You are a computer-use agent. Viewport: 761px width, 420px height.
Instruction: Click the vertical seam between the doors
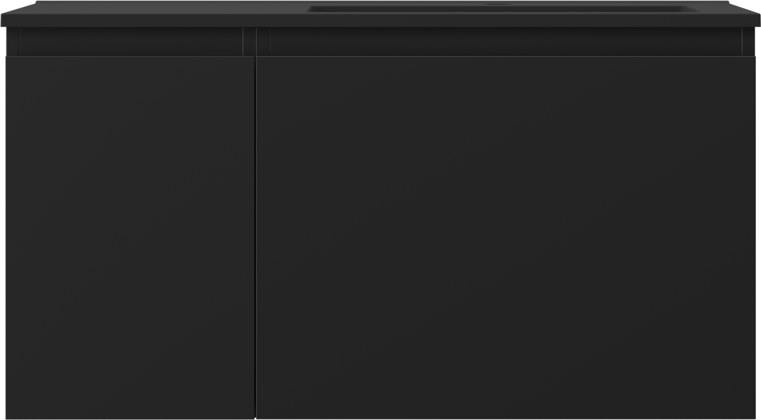(x=255, y=237)
